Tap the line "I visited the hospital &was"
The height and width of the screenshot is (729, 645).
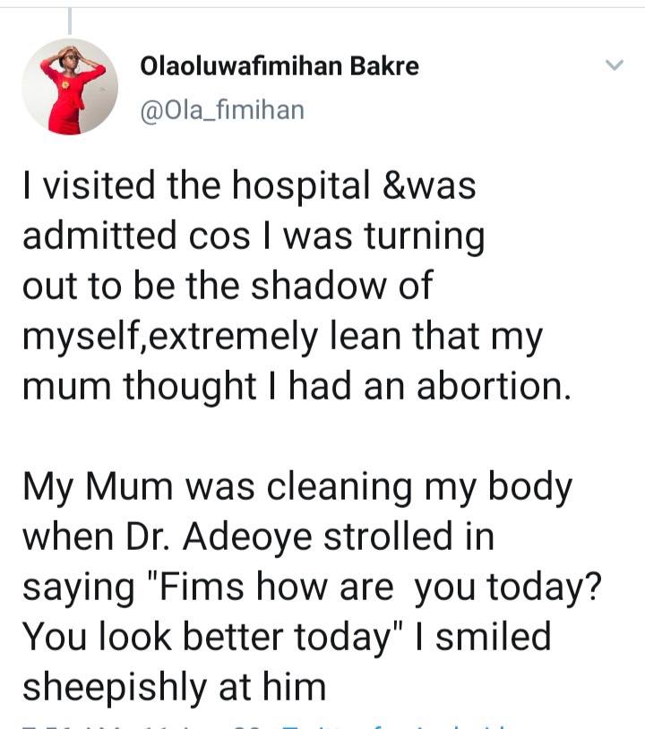249,185
